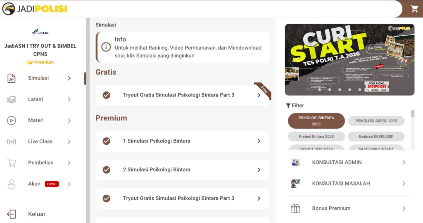Click the Premium section heading

point(111,118)
